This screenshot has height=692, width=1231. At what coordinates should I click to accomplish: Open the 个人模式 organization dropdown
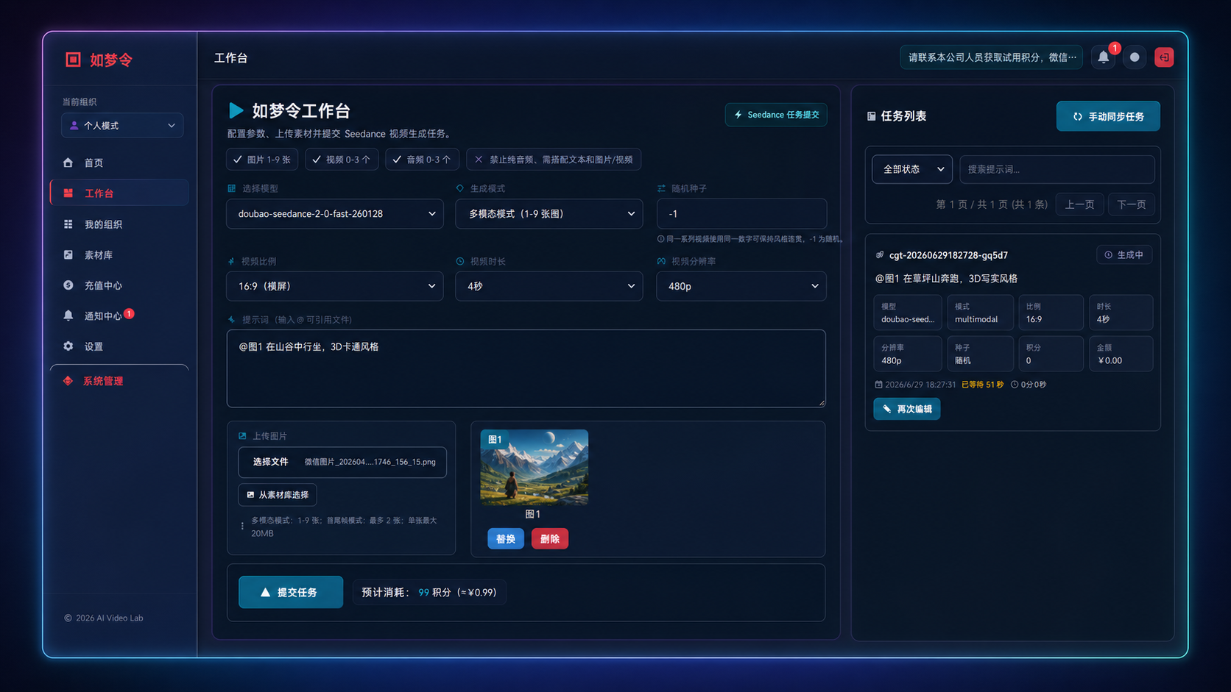coord(122,126)
